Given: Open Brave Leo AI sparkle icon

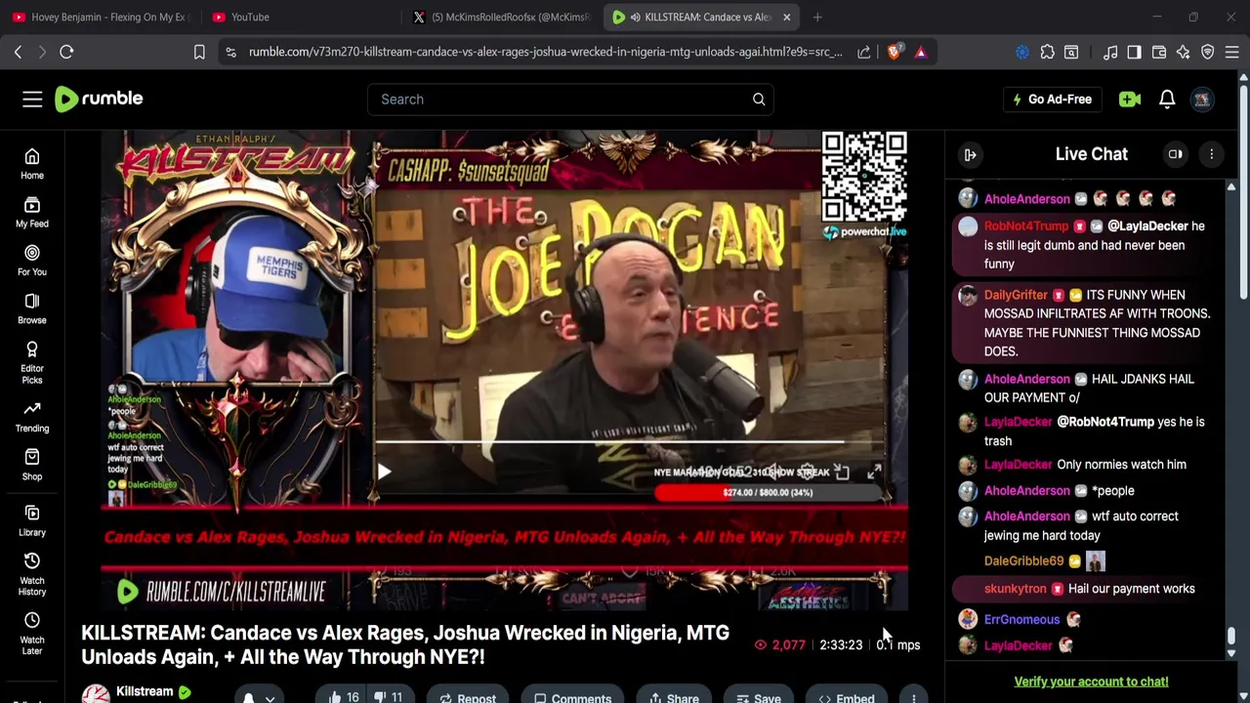Looking at the screenshot, I should point(1184,52).
